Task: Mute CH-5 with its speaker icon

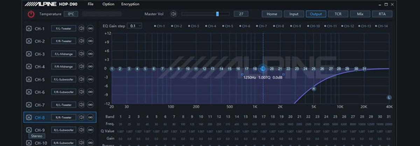Action: [82, 79]
